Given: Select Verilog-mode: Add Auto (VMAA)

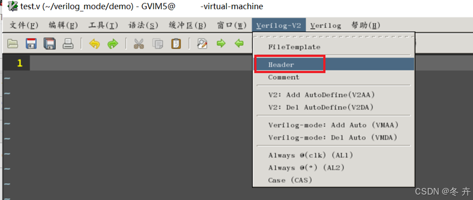Looking at the screenshot, I should pyautogui.click(x=334, y=125).
